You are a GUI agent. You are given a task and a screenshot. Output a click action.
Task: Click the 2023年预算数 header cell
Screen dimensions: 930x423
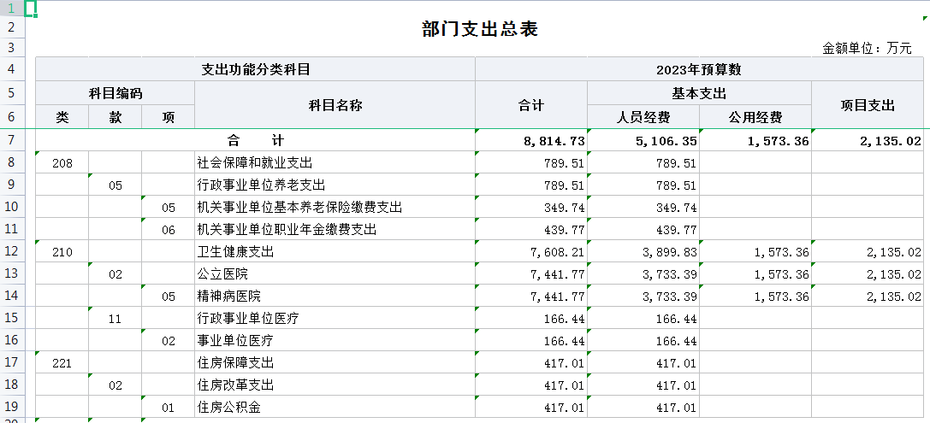[x=697, y=69]
